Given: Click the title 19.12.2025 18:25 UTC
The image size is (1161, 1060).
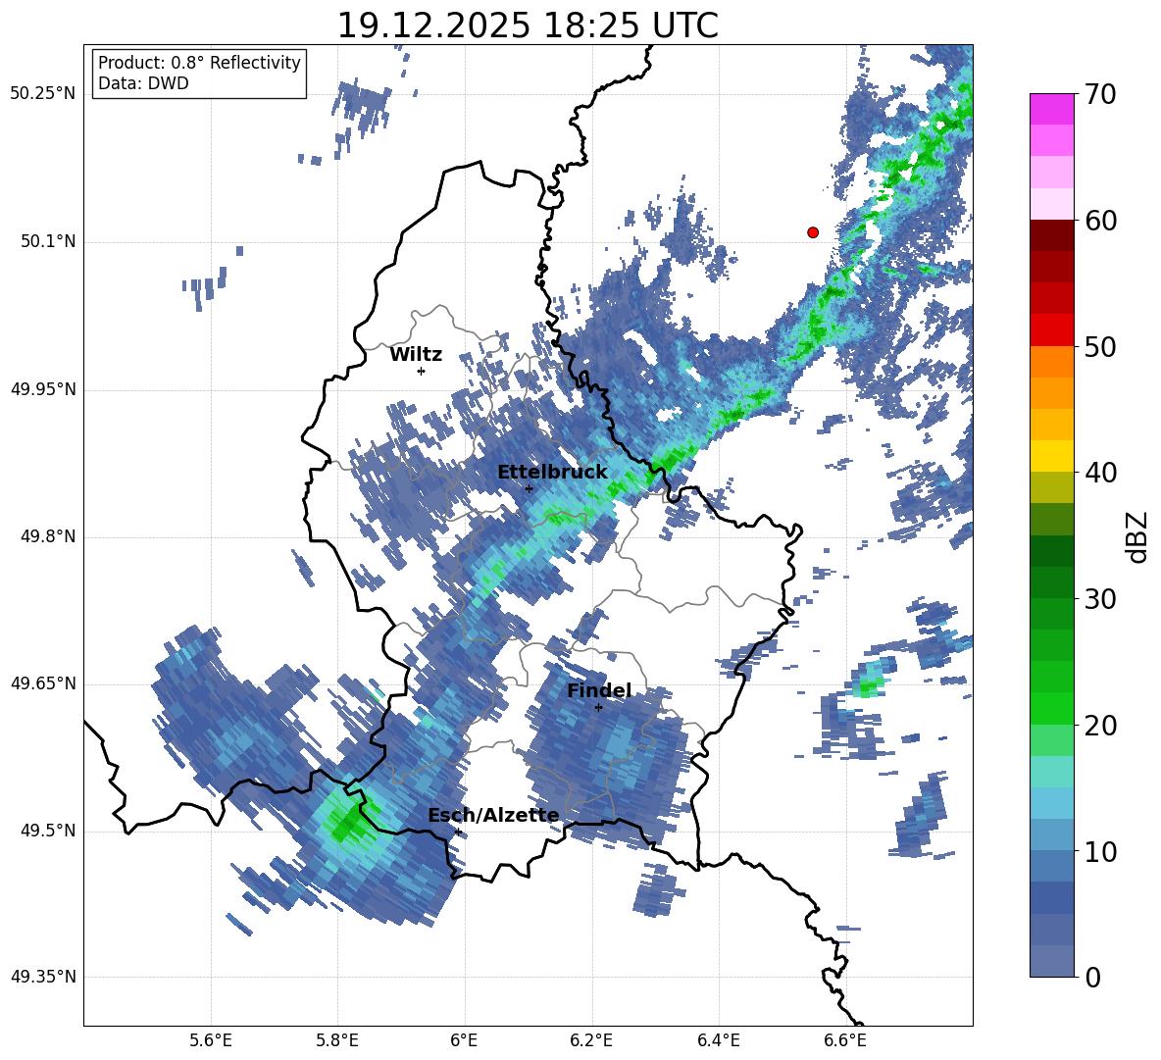Looking at the screenshot, I should click(x=528, y=25).
